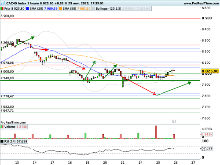This screenshot has height=165, width=220.
Task: Click the 4 000k volume axis label
Action: pyautogui.click(x=207, y=129)
